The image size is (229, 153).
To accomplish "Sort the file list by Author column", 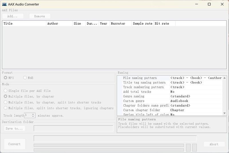I will tap(59, 23).
